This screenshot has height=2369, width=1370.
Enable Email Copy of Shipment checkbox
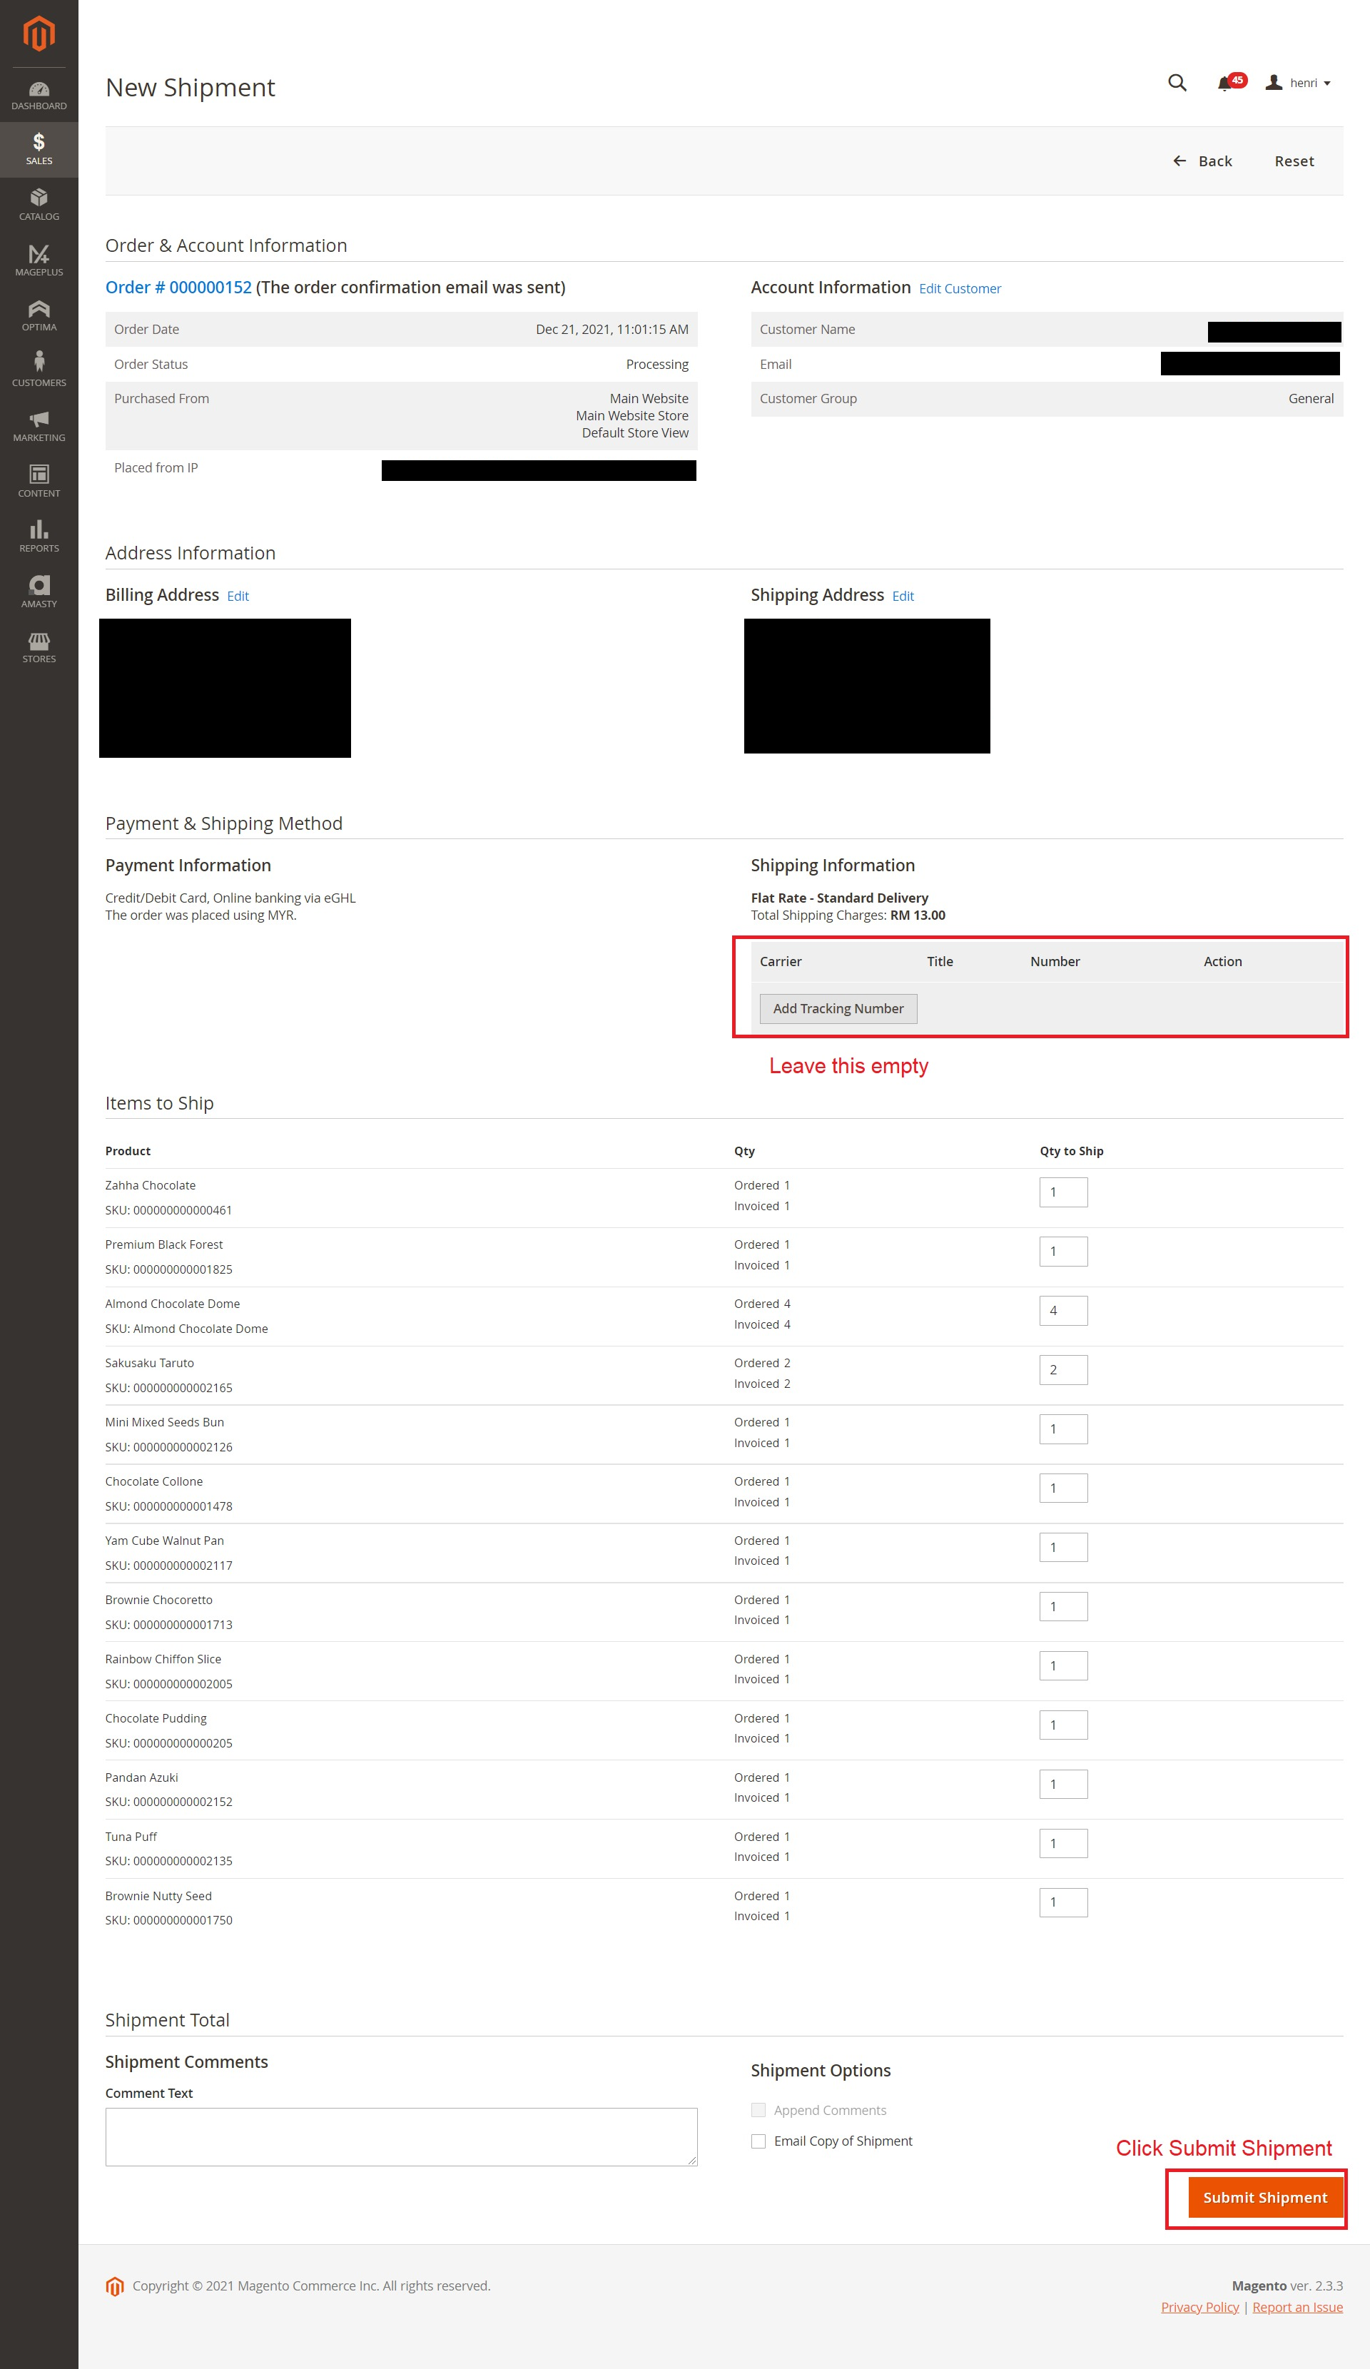tap(758, 2141)
